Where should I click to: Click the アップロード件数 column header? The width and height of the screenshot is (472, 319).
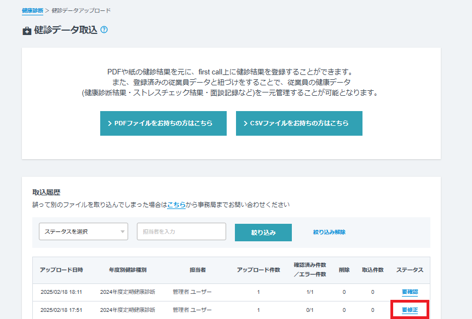[258, 270]
